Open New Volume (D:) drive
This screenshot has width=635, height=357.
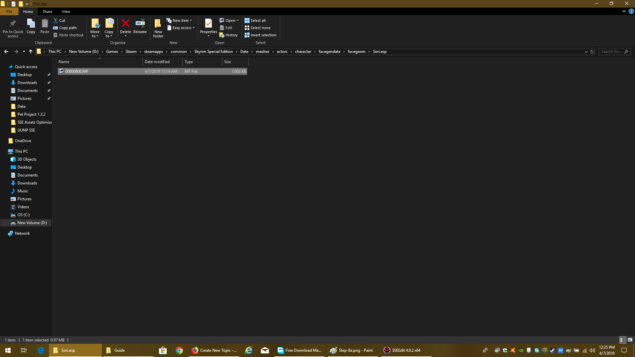26,223
